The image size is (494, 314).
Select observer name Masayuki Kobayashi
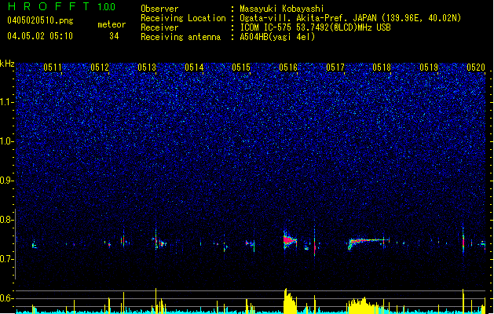point(282,9)
